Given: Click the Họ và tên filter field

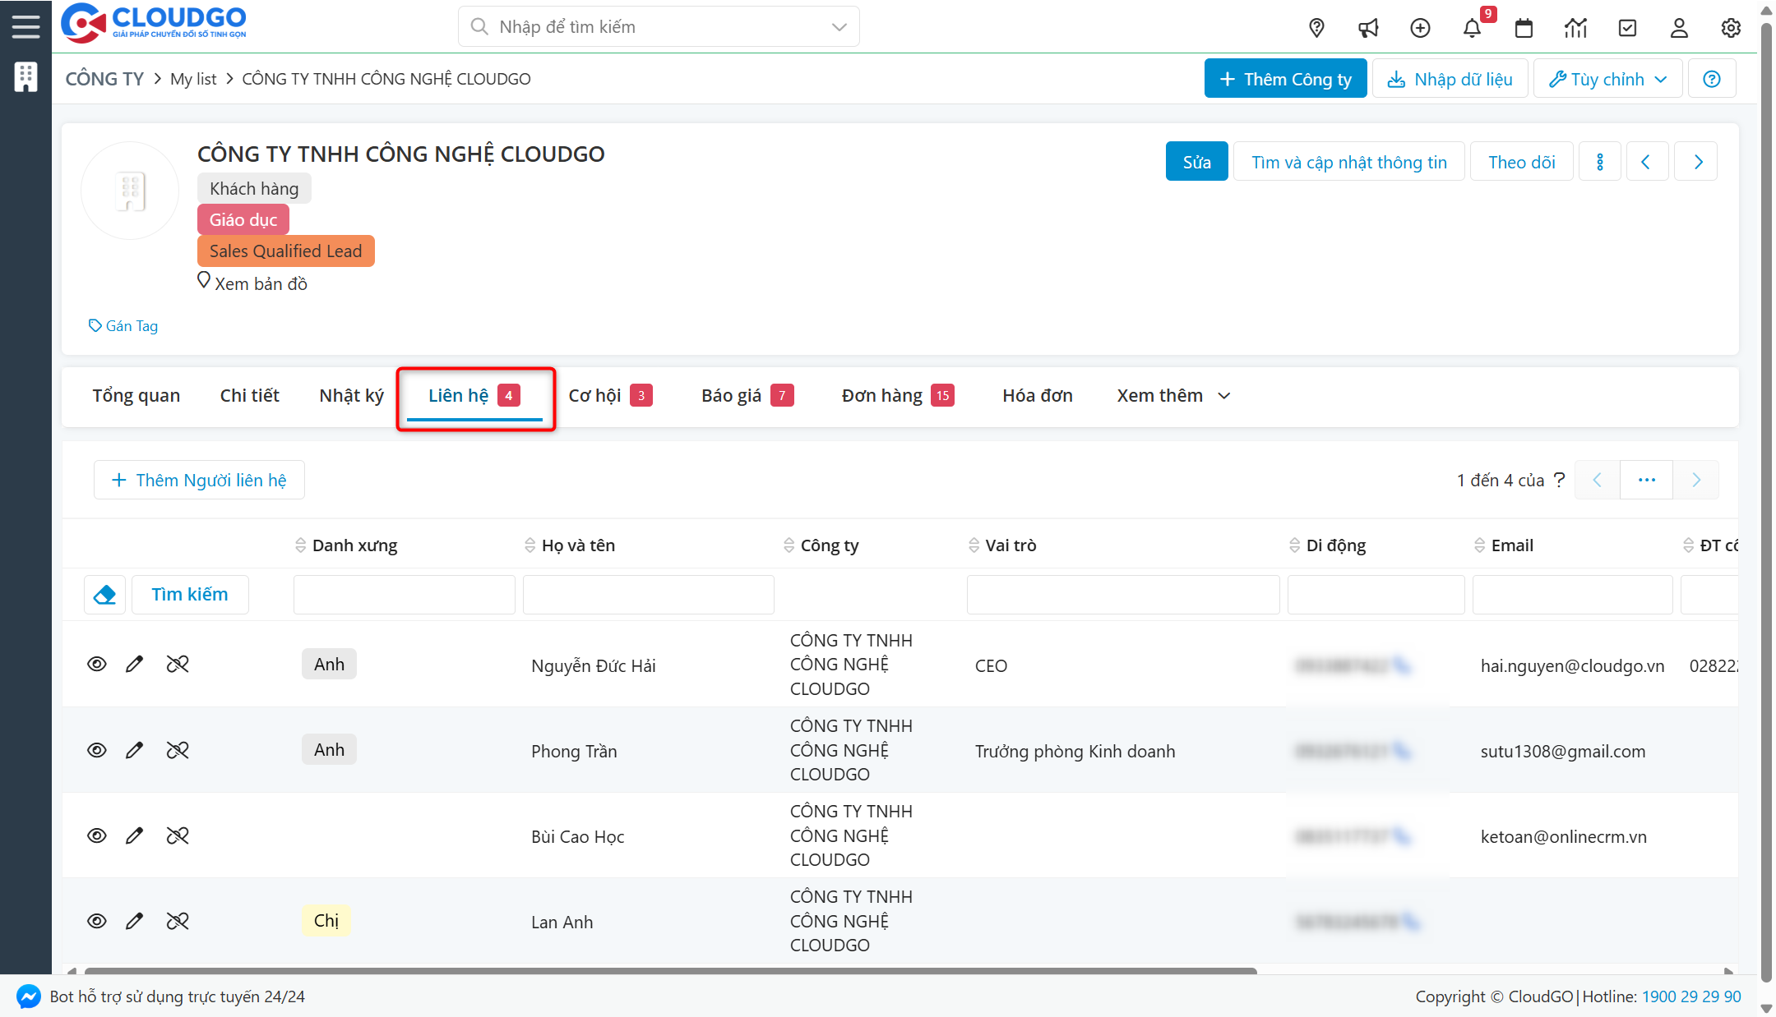Looking at the screenshot, I should point(648,595).
